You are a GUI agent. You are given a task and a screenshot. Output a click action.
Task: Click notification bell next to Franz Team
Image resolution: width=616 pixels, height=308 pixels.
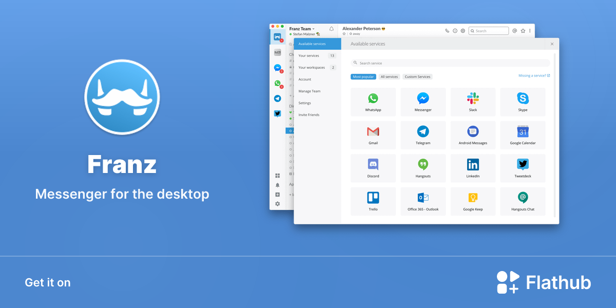pos(332,29)
